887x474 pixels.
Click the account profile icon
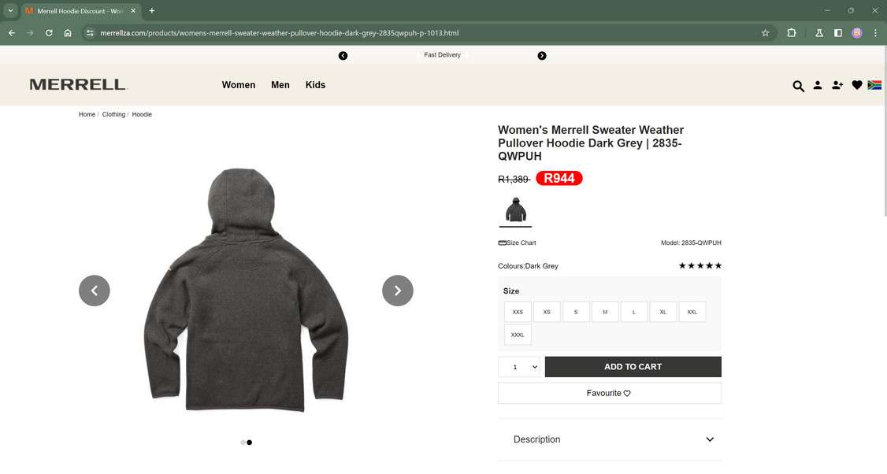coord(818,85)
